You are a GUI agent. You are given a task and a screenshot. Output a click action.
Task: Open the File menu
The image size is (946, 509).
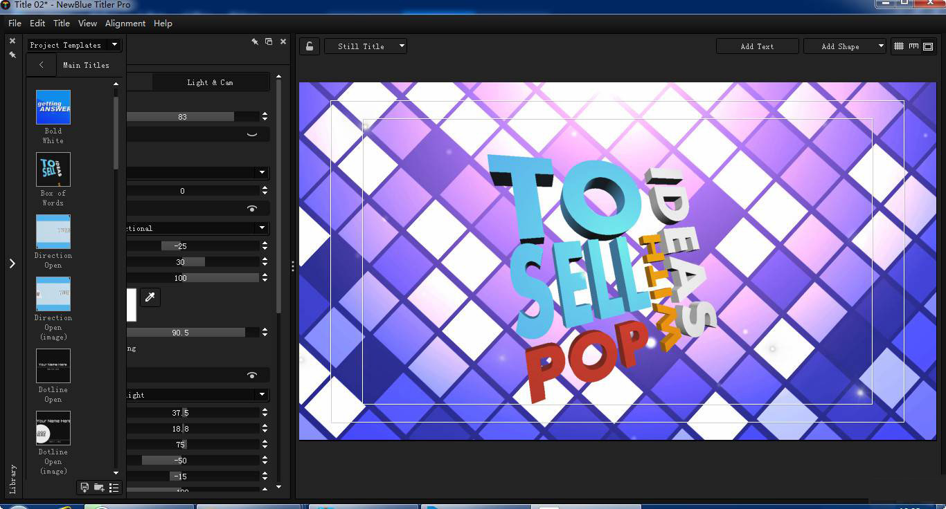point(15,23)
